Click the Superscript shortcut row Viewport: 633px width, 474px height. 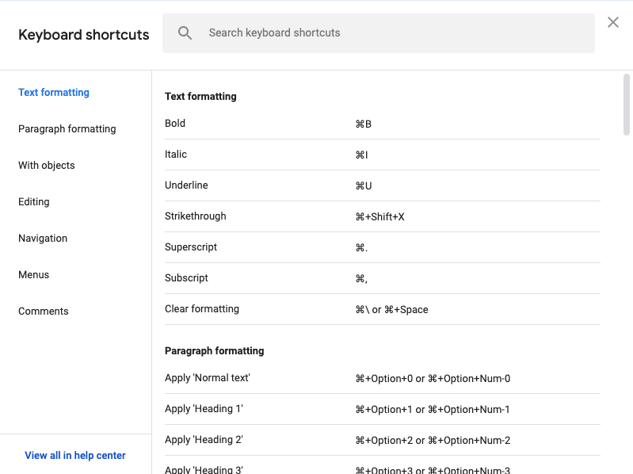pyautogui.click(x=382, y=247)
